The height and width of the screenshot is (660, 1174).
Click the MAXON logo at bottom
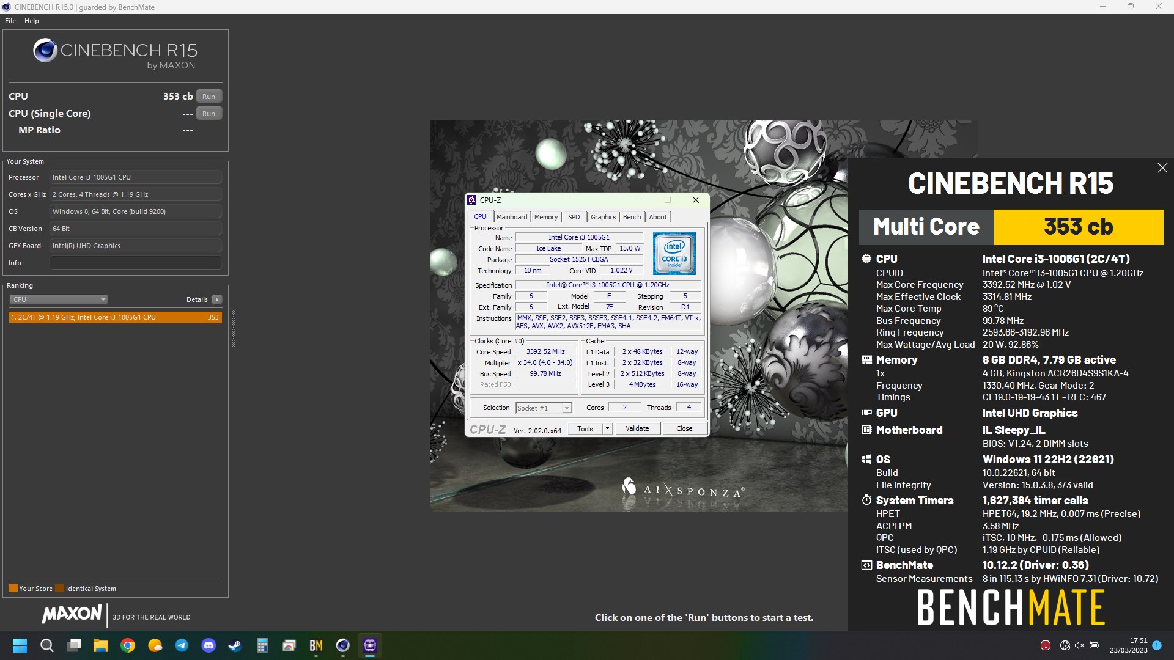72,614
